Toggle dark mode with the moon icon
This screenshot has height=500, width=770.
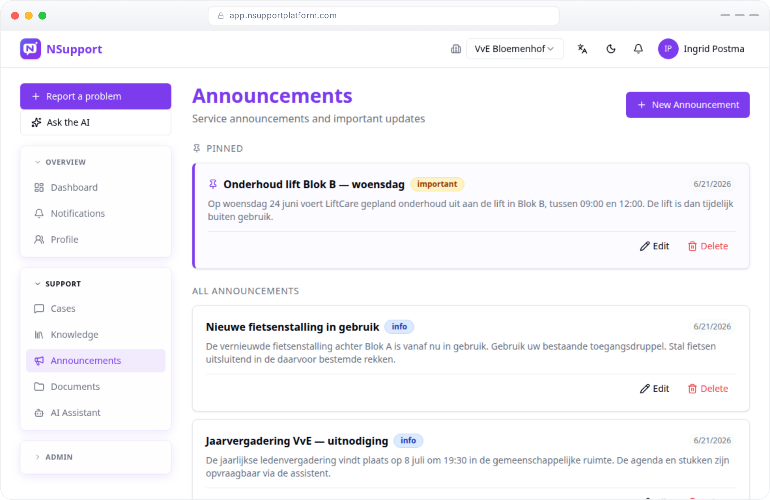pos(611,49)
